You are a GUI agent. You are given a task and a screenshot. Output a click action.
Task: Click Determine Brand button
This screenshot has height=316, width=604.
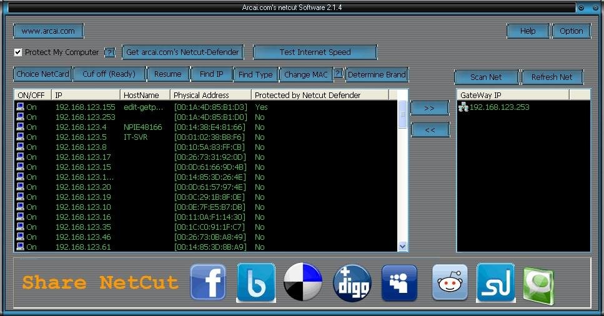click(377, 74)
